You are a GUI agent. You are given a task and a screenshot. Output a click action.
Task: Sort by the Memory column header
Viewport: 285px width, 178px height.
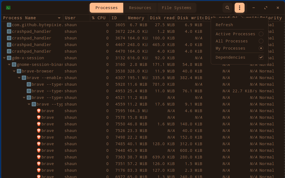pos(137,18)
